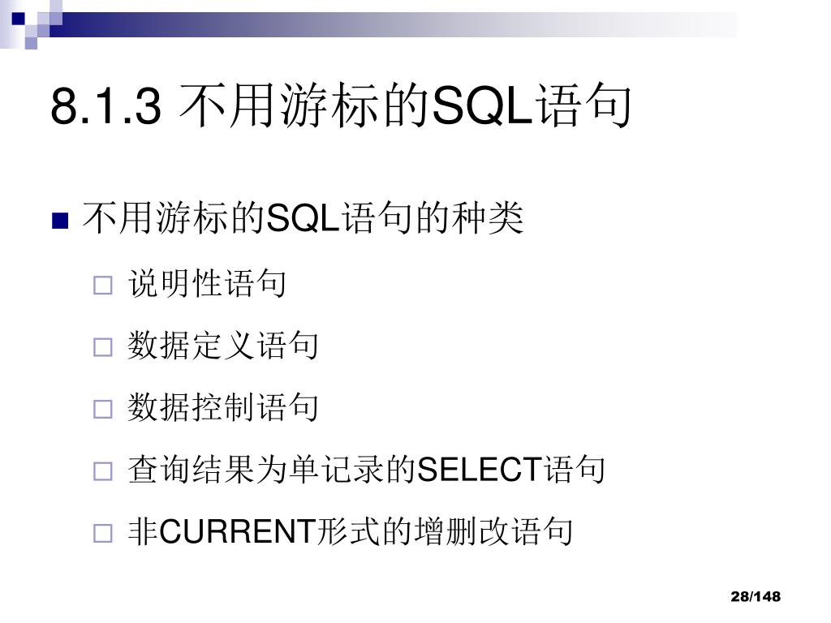Select the text 数据控制语句
Image resolution: width=831 pixels, height=623 pixels.
click(x=223, y=407)
